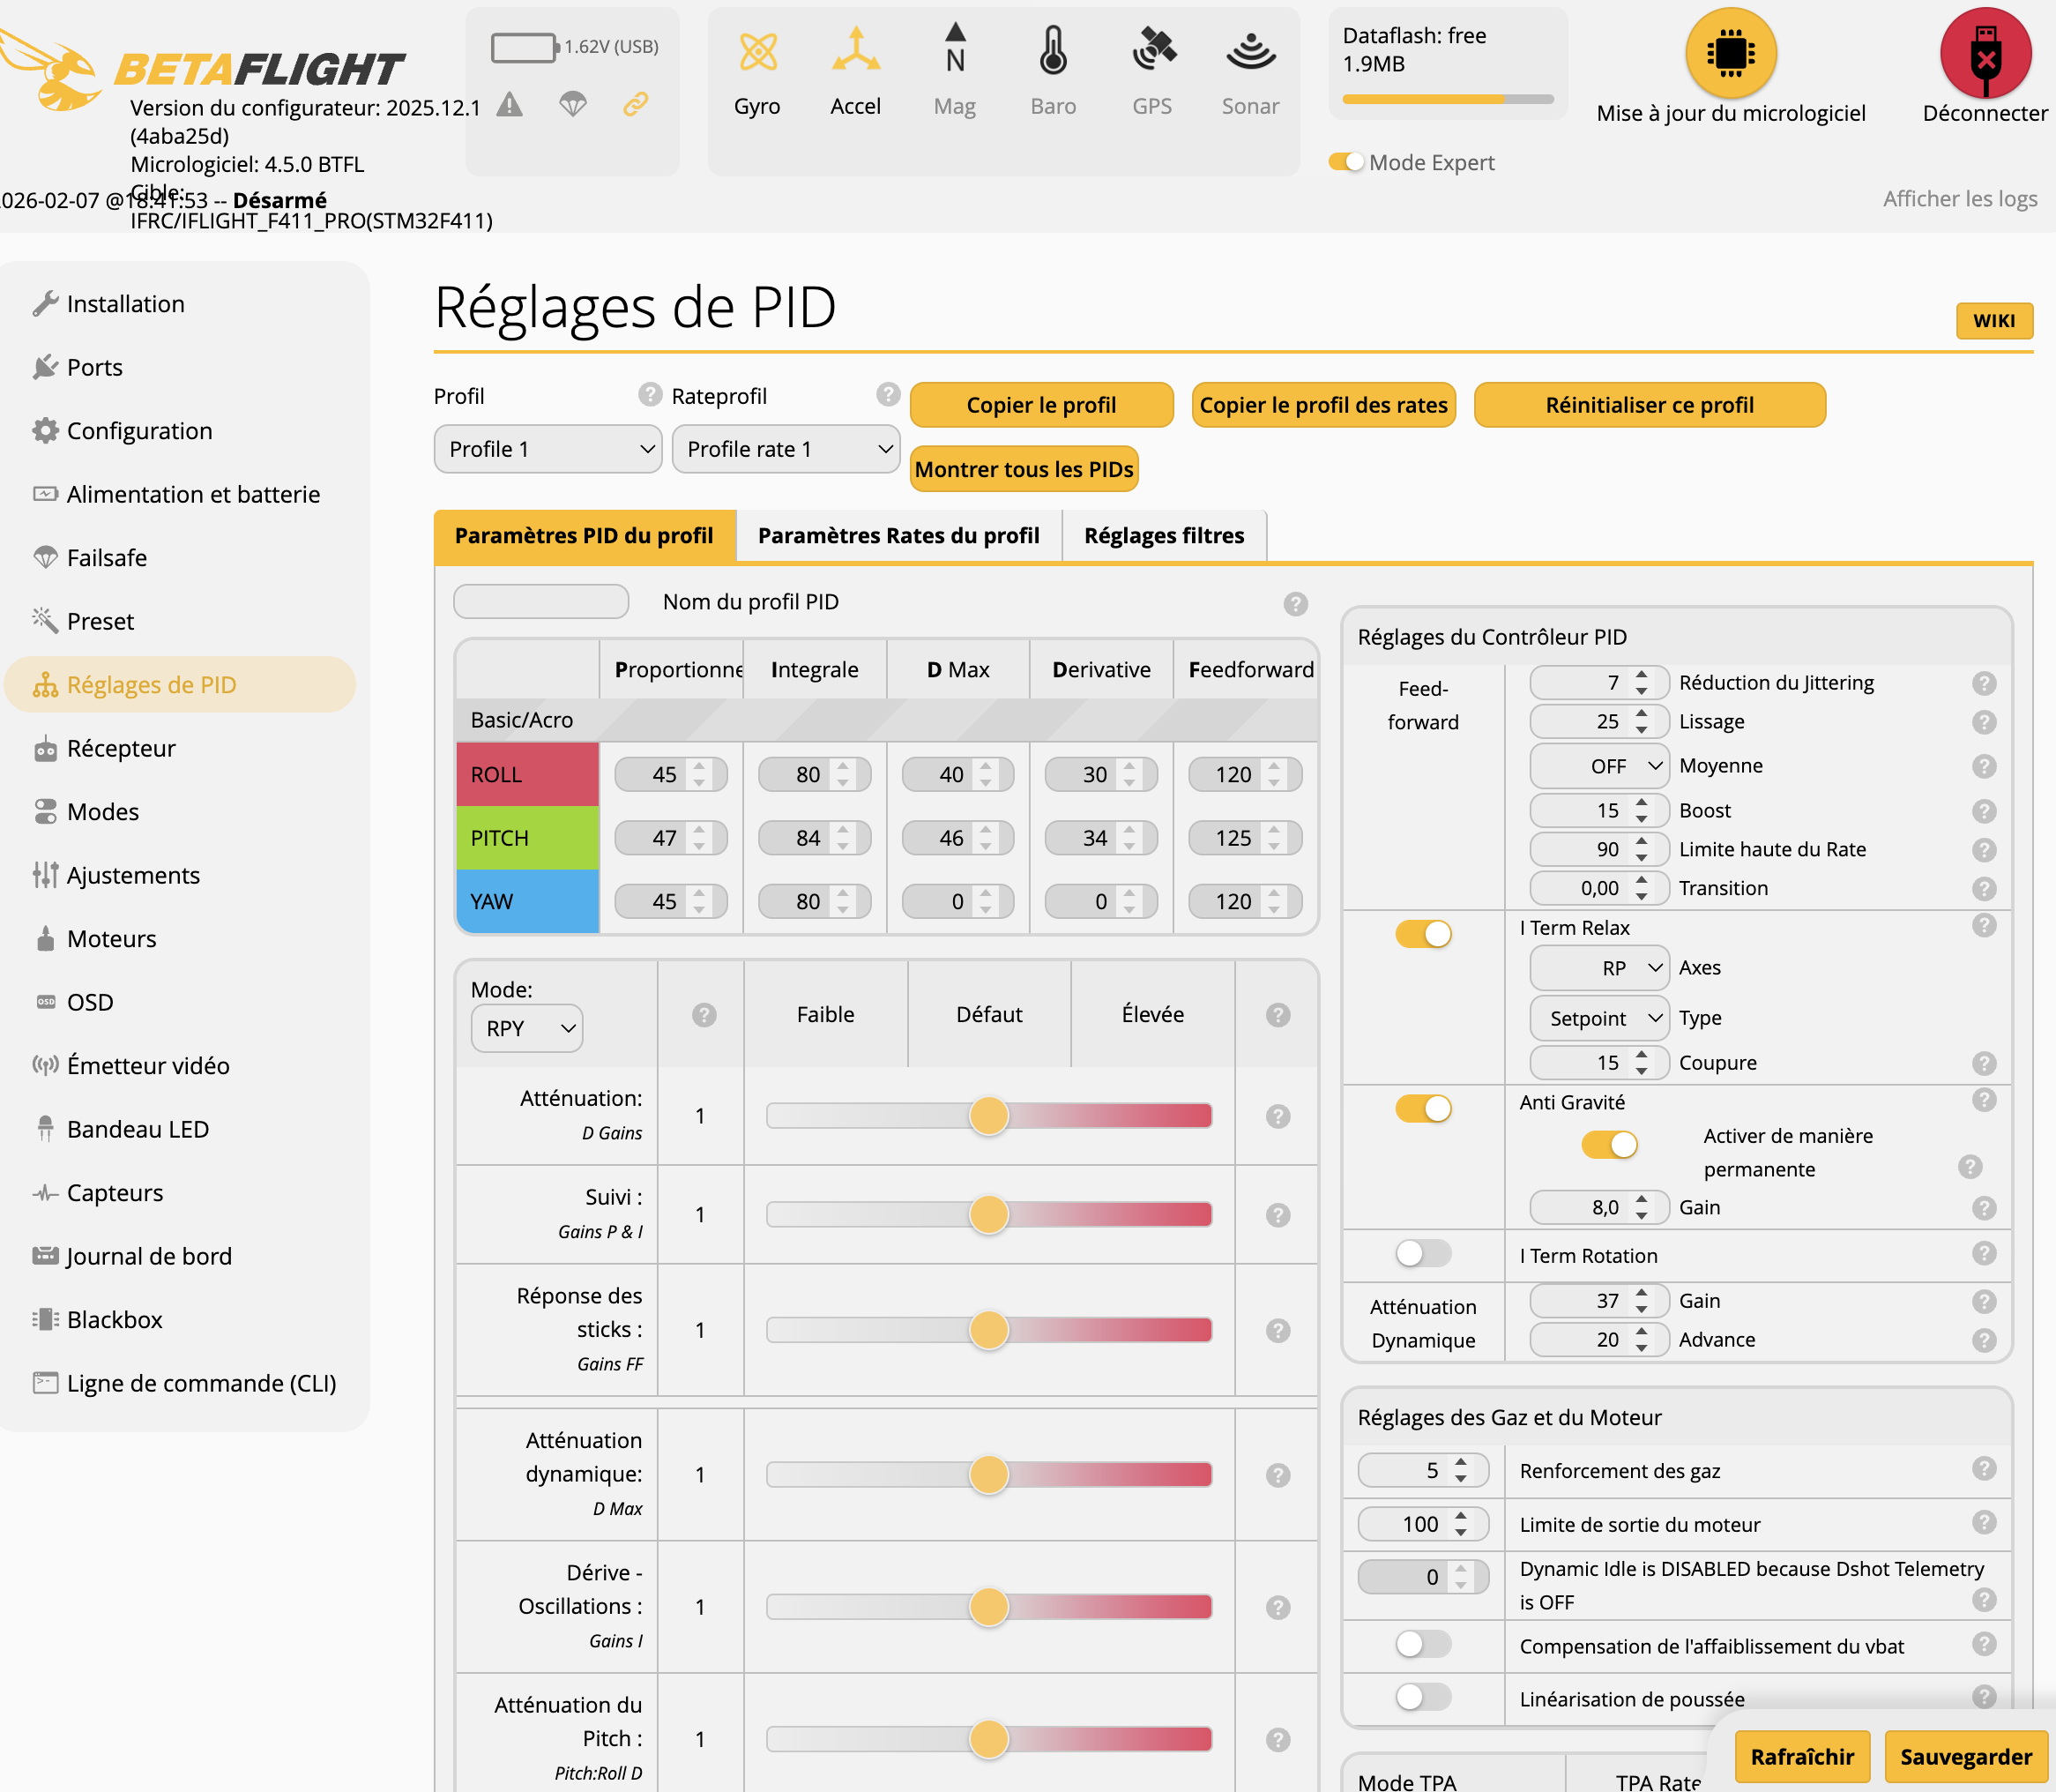Click the firmware update chip icon
2056x1792 pixels.
[1730, 53]
